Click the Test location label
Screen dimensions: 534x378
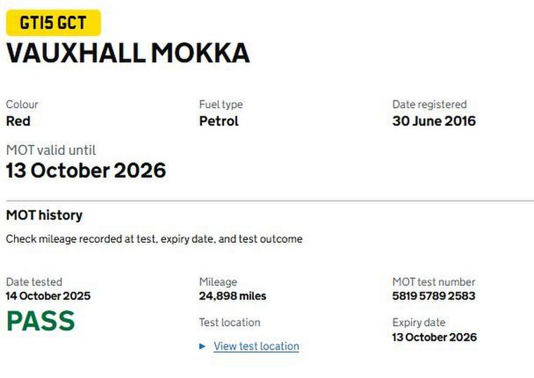[229, 322]
